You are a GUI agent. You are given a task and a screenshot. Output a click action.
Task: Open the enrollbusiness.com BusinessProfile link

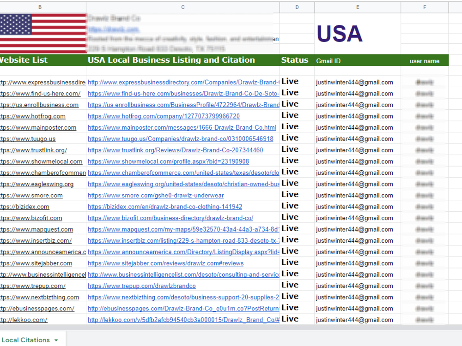click(x=183, y=105)
